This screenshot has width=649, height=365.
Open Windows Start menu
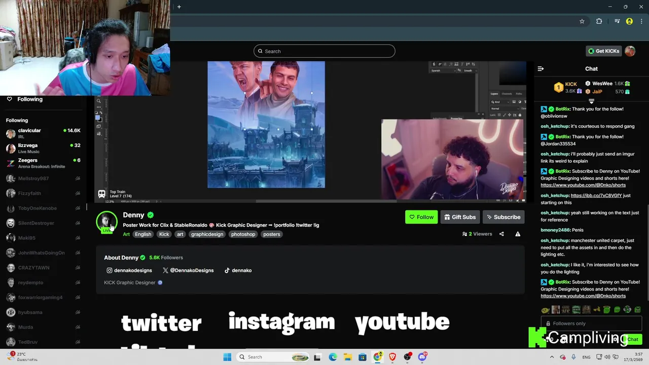(x=227, y=357)
